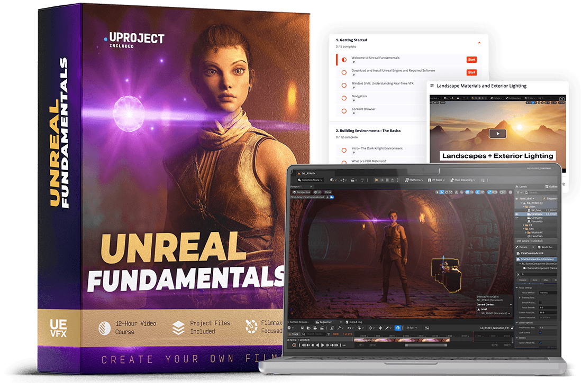The image size is (582, 383).
Task: Switch to the World Settings tab
Action: click(545, 247)
